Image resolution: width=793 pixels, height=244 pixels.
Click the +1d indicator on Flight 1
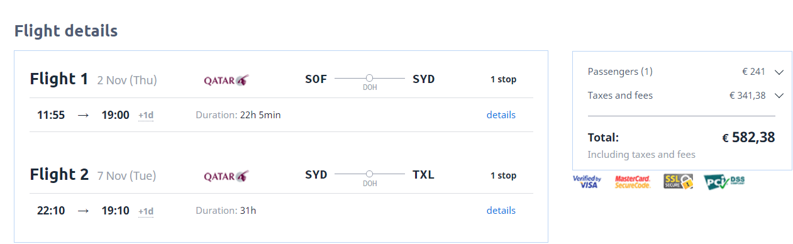coord(146,116)
